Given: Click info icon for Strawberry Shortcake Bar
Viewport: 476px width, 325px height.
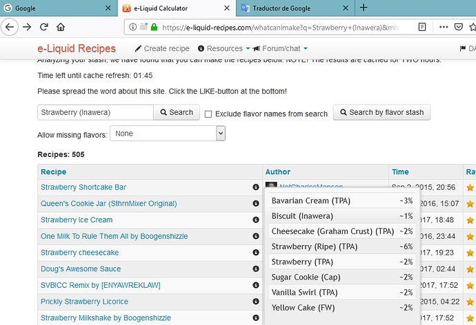Looking at the screenshot, I should (256, 187).
